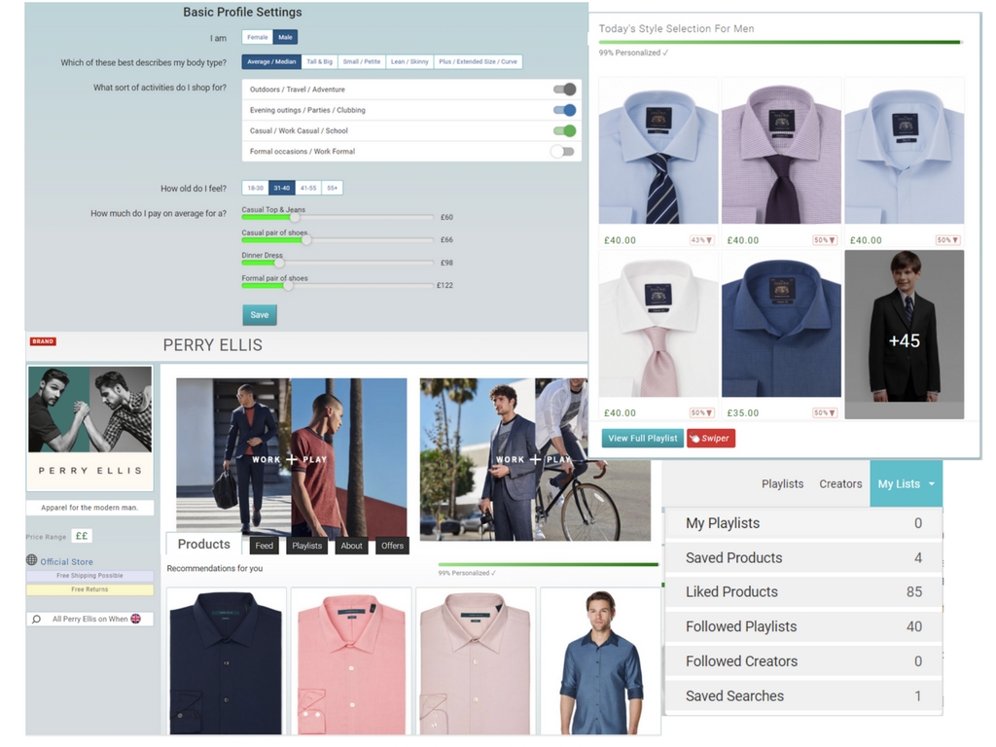Click the Casual Top & Jeans price slider handle
Image resolution: width=996 pixels, height=747 pixels.
tap(295, 217)
